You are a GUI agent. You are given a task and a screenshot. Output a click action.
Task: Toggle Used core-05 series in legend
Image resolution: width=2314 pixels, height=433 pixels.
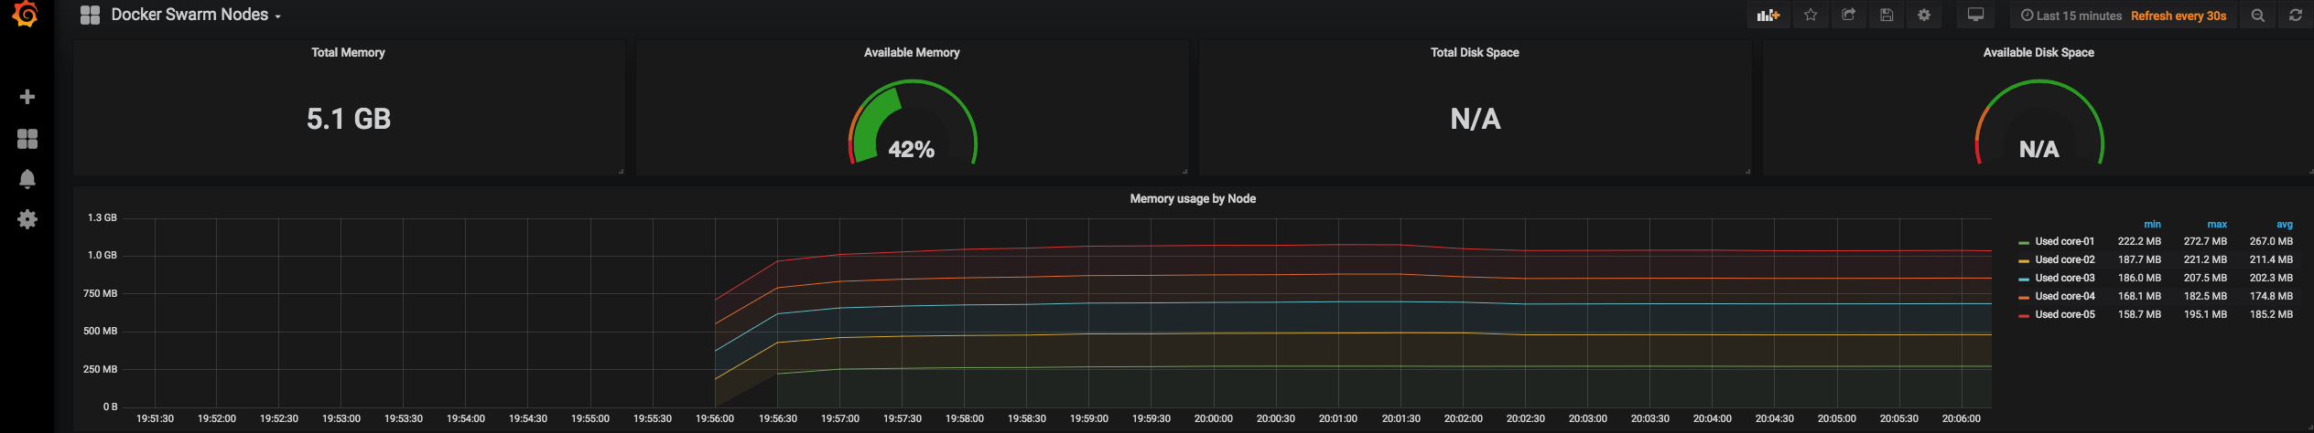point(2064,314)
